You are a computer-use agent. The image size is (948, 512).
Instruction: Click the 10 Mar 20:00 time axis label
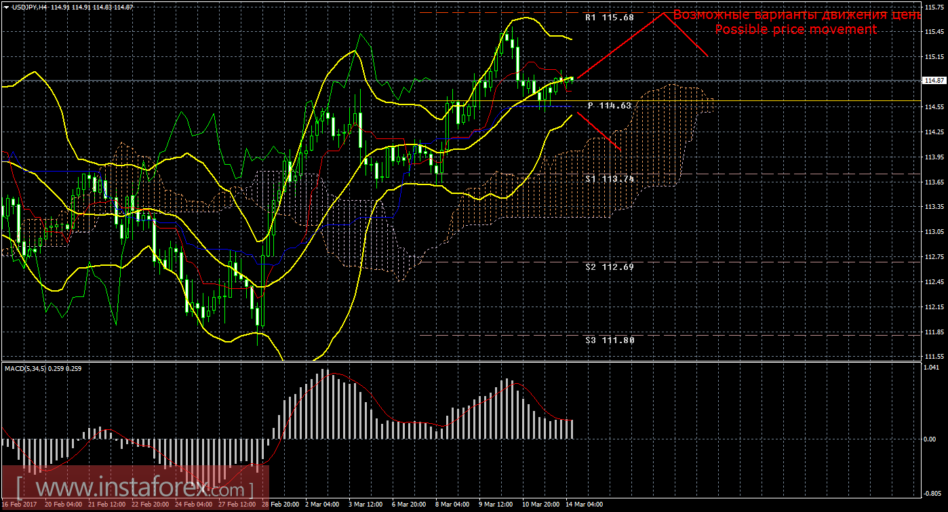click(540, 505)
